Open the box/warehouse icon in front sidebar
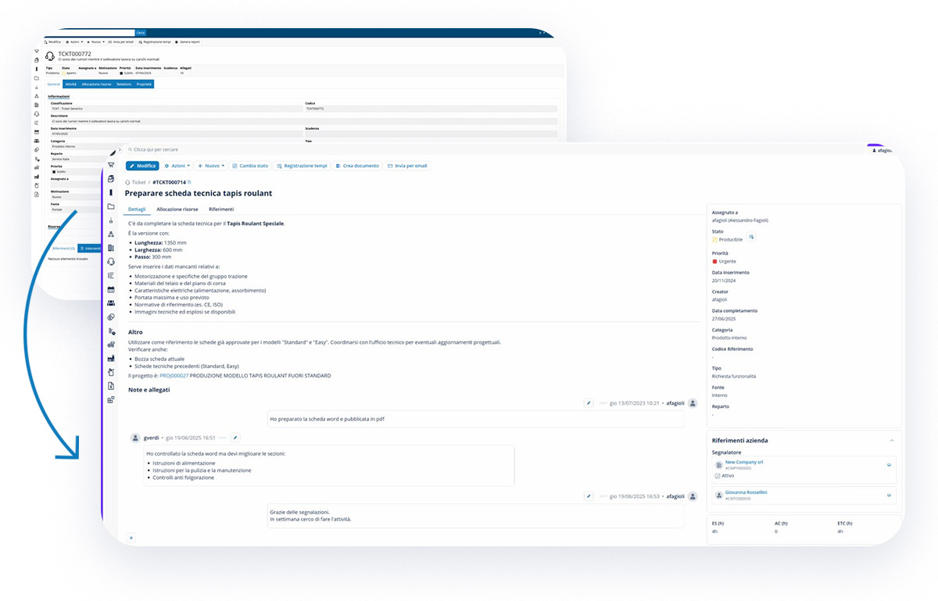This screenshot has width=938, height=601. 111,179
